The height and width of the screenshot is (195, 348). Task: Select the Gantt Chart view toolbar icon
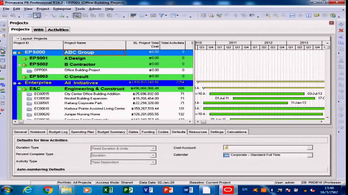click(x=37, y=15)
